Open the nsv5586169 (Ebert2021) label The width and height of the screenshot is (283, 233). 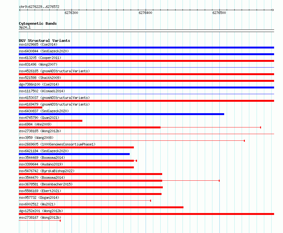40,191
